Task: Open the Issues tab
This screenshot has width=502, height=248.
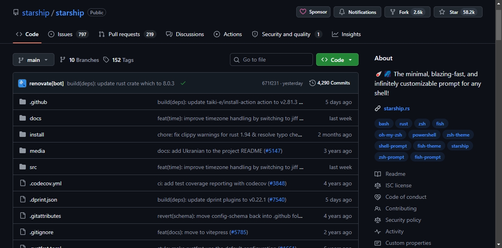Action: click(x=68, y=34)
